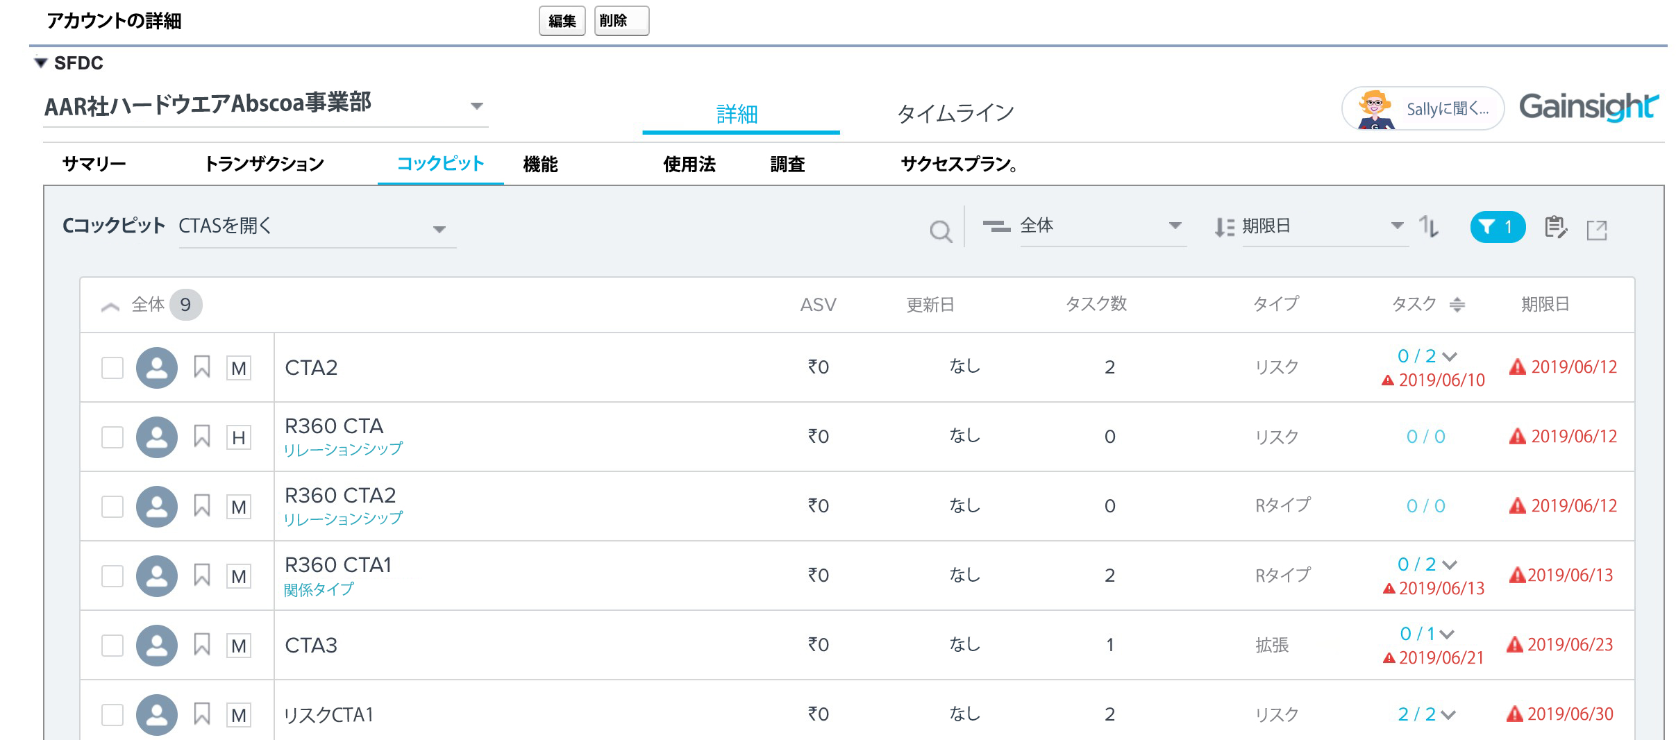Open Cockpit in new window icon

click(1597, 230)
